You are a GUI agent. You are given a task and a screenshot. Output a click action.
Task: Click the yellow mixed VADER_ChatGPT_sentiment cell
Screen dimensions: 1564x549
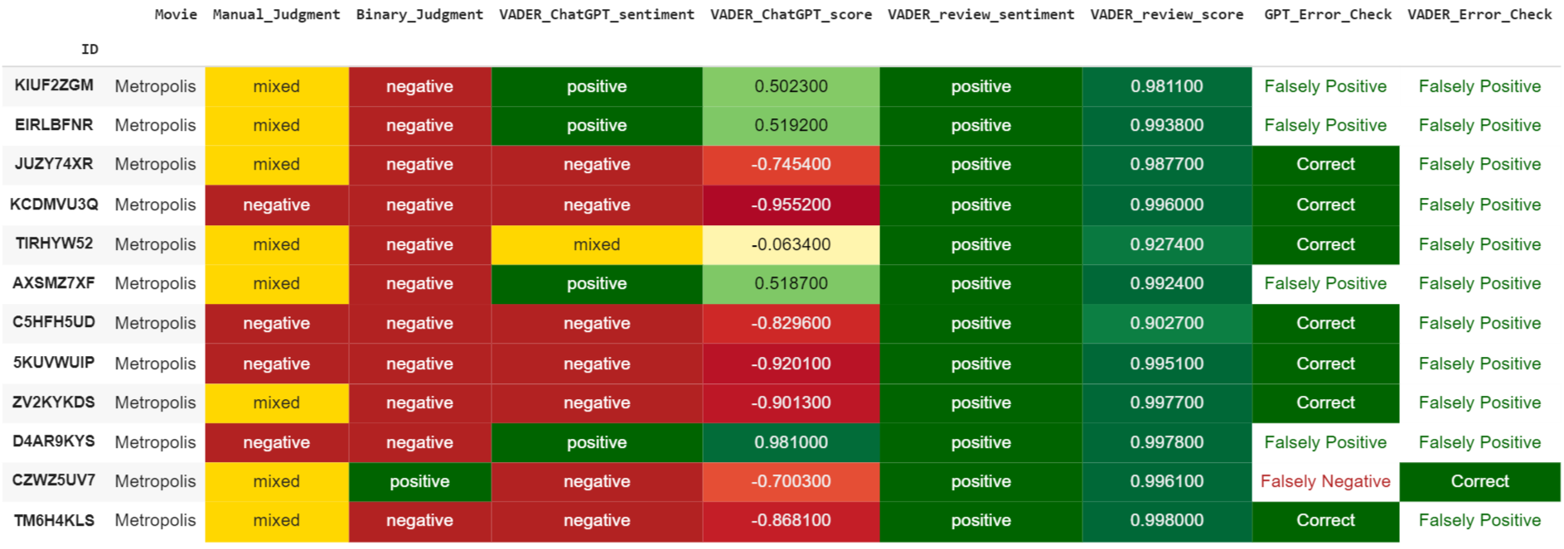pos(597,245)
